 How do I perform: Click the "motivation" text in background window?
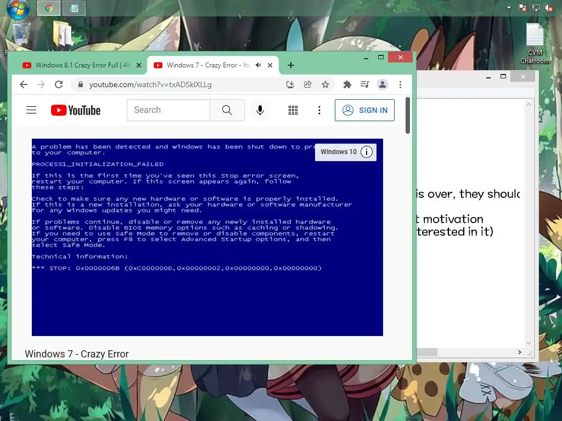[453, 219]
